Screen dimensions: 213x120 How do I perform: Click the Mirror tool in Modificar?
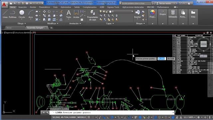point(49,16)
